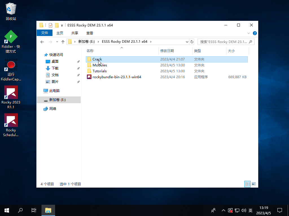Click 新加卷 (E:) in the address breadcrumb
Viewport: 289px width, 216px height.
point(86,42)
